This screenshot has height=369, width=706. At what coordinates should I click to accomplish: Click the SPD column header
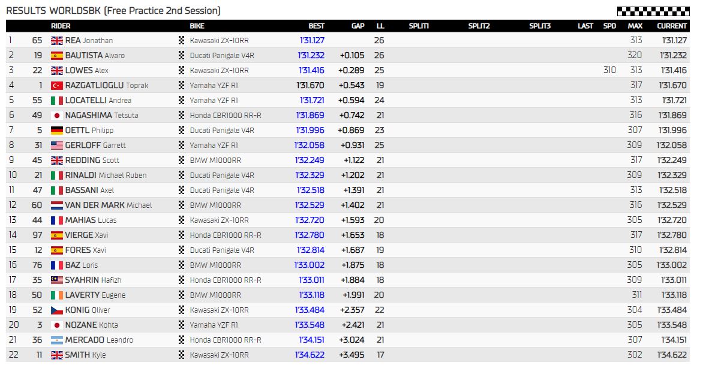609,26
